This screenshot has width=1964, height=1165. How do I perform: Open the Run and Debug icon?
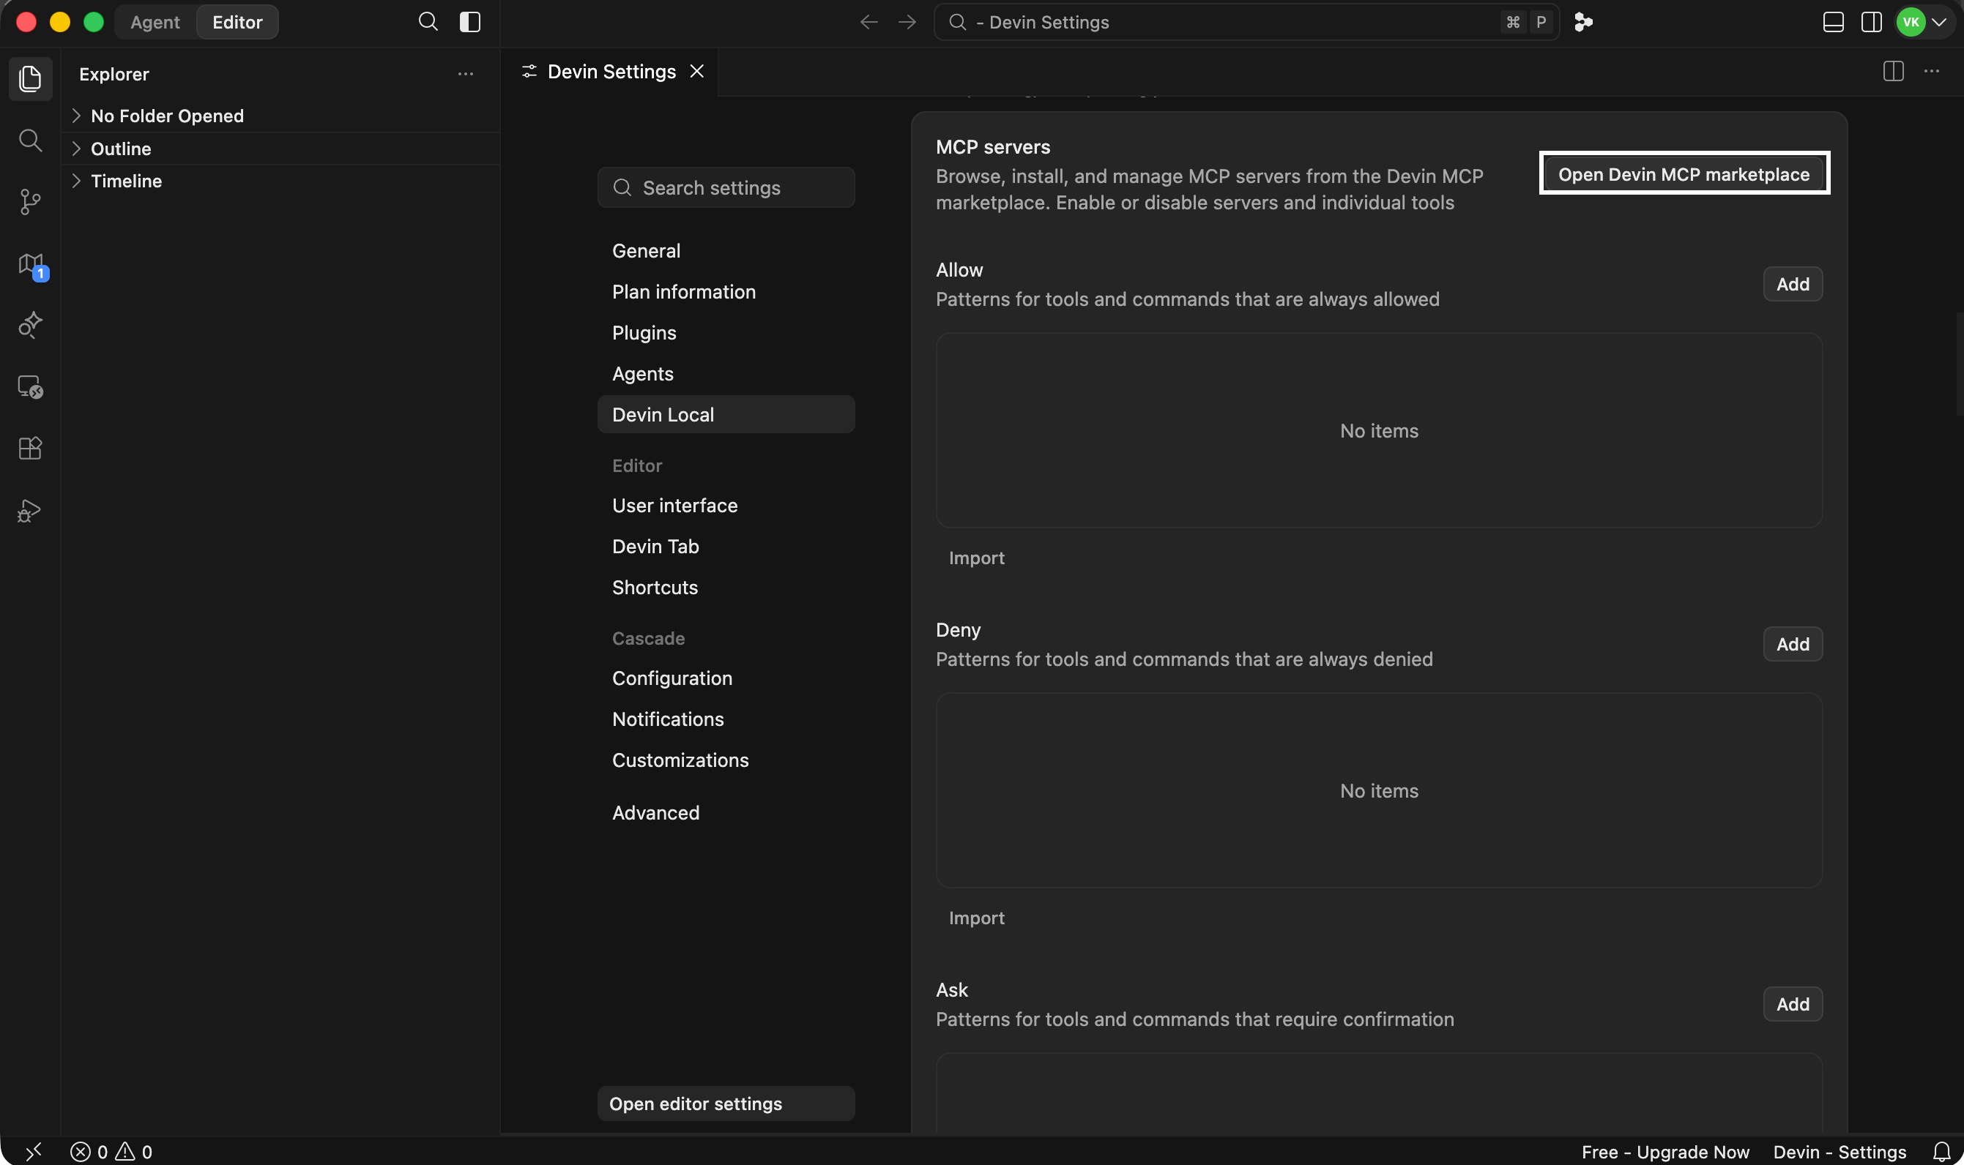point(30,510)
